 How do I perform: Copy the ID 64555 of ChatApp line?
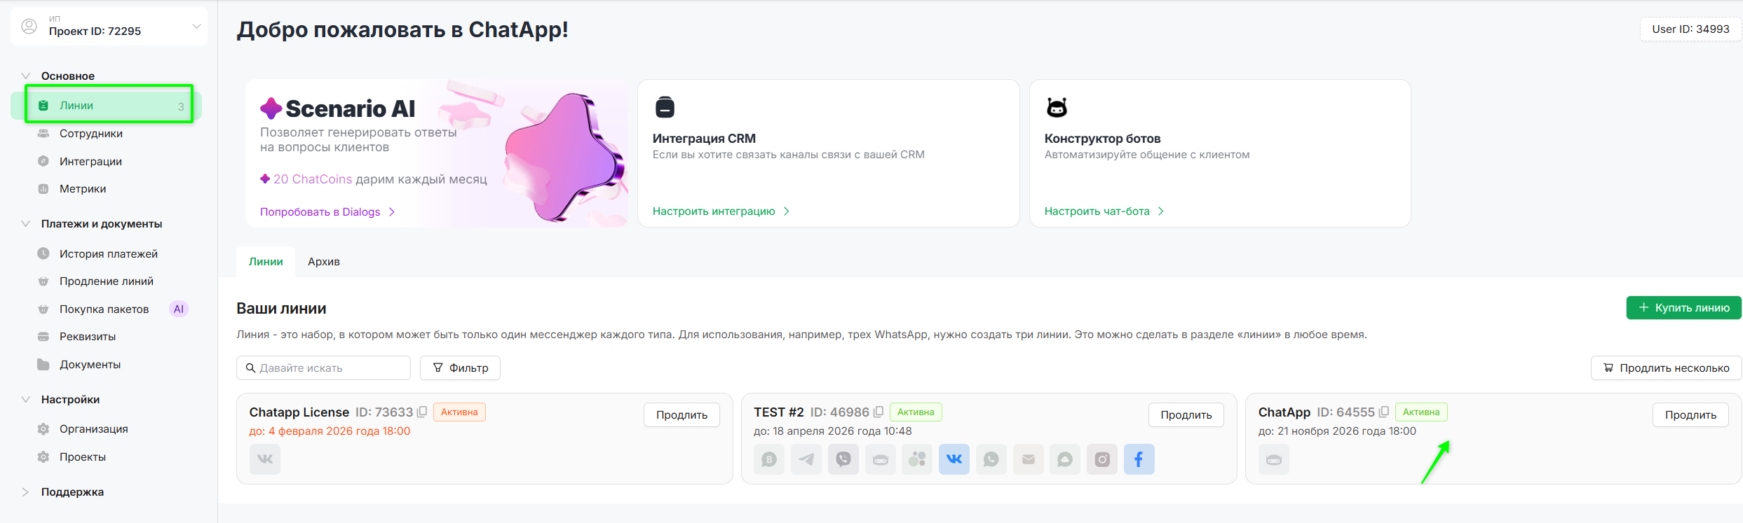coord(1384,412)
